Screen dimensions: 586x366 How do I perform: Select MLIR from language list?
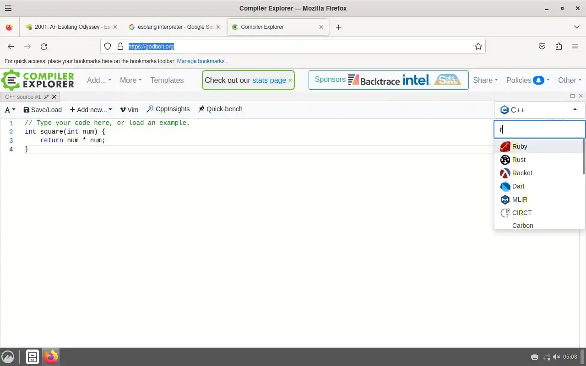pyautogui.click(x=538, y=199)
